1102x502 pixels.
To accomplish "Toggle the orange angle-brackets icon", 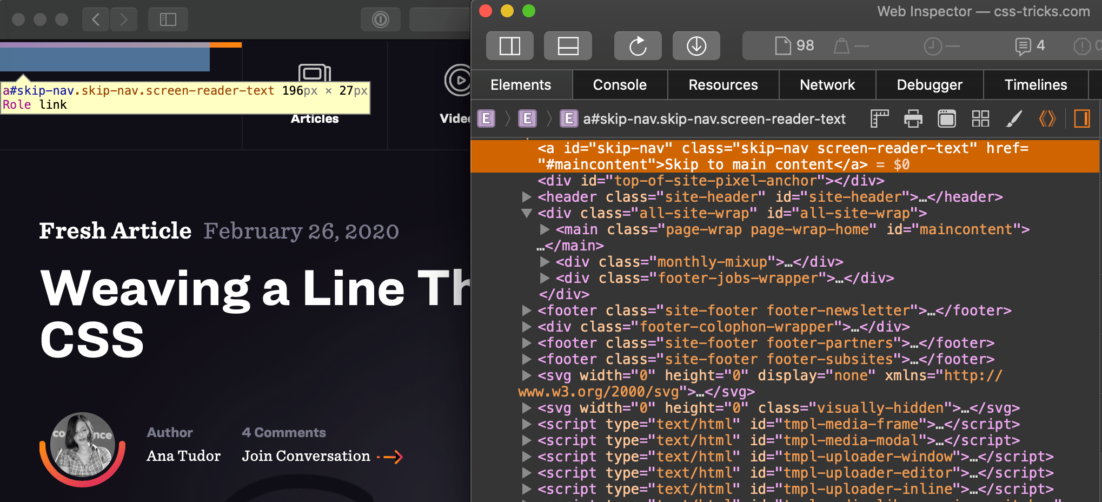I will 1047,118.
